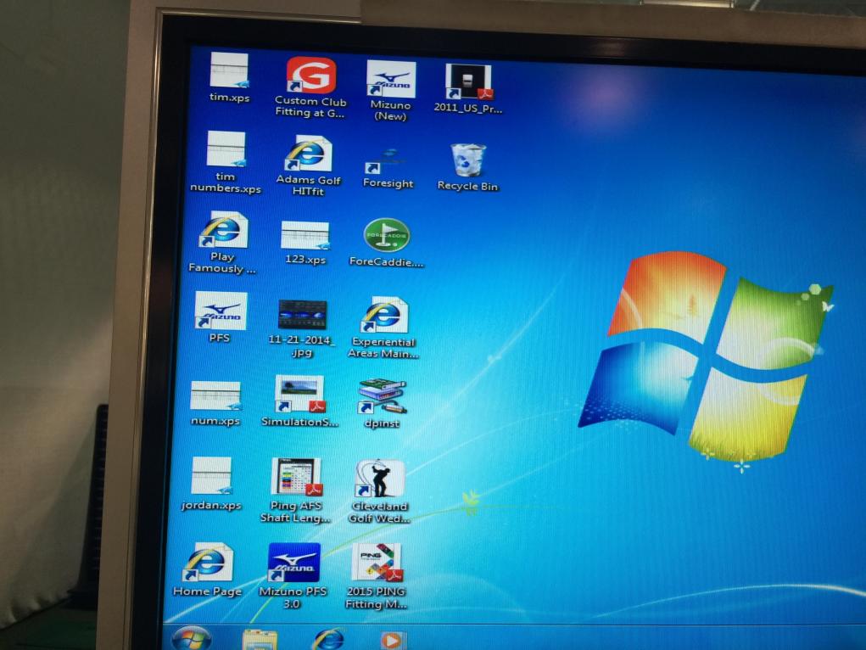Select Adams Golf HITfit shortcut
This screenshot has width=866, height=650.
309,154
